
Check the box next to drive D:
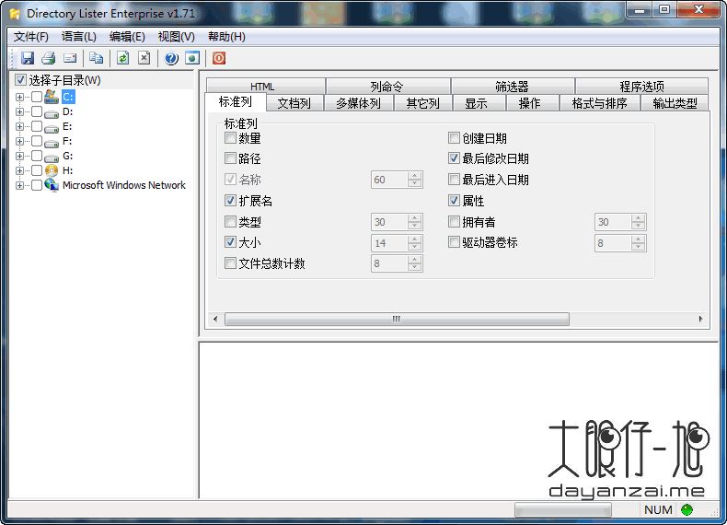tap(37, 111)
